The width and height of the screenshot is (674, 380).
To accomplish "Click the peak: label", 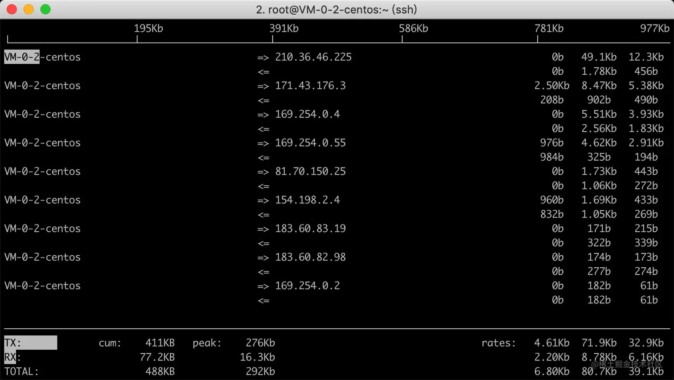I will [207, 343].
